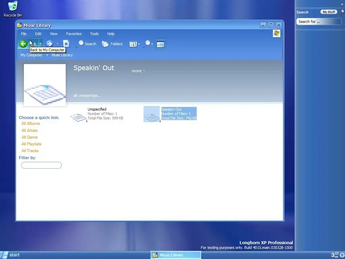345x259 pixels.
Task: Click the Stop toolbar icon with X
Action: pyautogui.click(x=66, y=44)
